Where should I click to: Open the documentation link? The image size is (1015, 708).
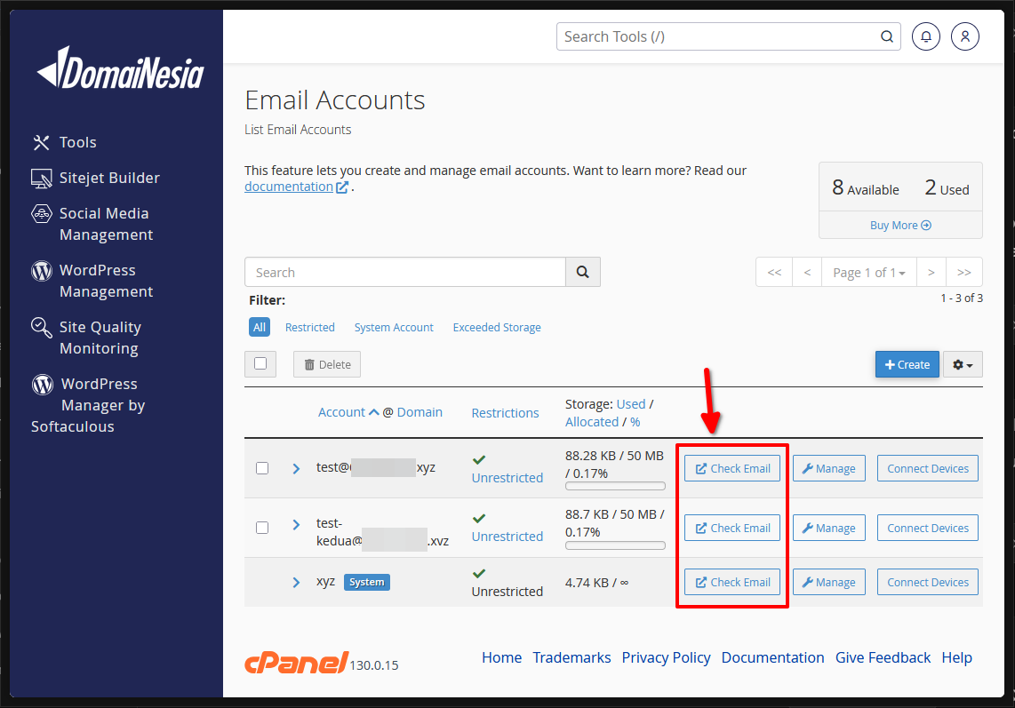(x=289, y=186)
